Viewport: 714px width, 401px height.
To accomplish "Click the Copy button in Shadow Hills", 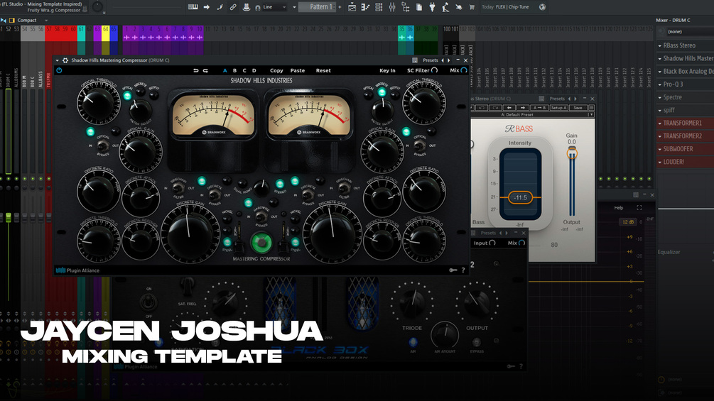I will point(276,70).
